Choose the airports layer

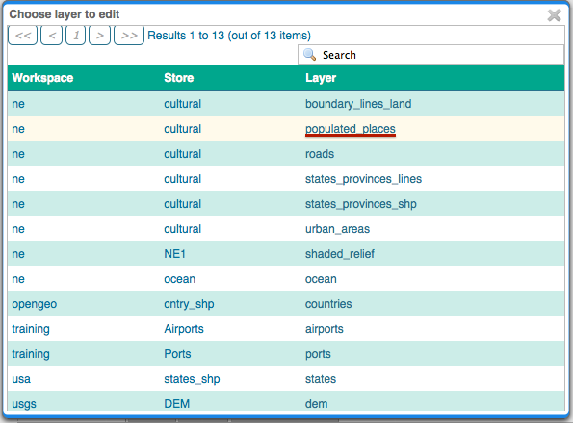point(325,329)
